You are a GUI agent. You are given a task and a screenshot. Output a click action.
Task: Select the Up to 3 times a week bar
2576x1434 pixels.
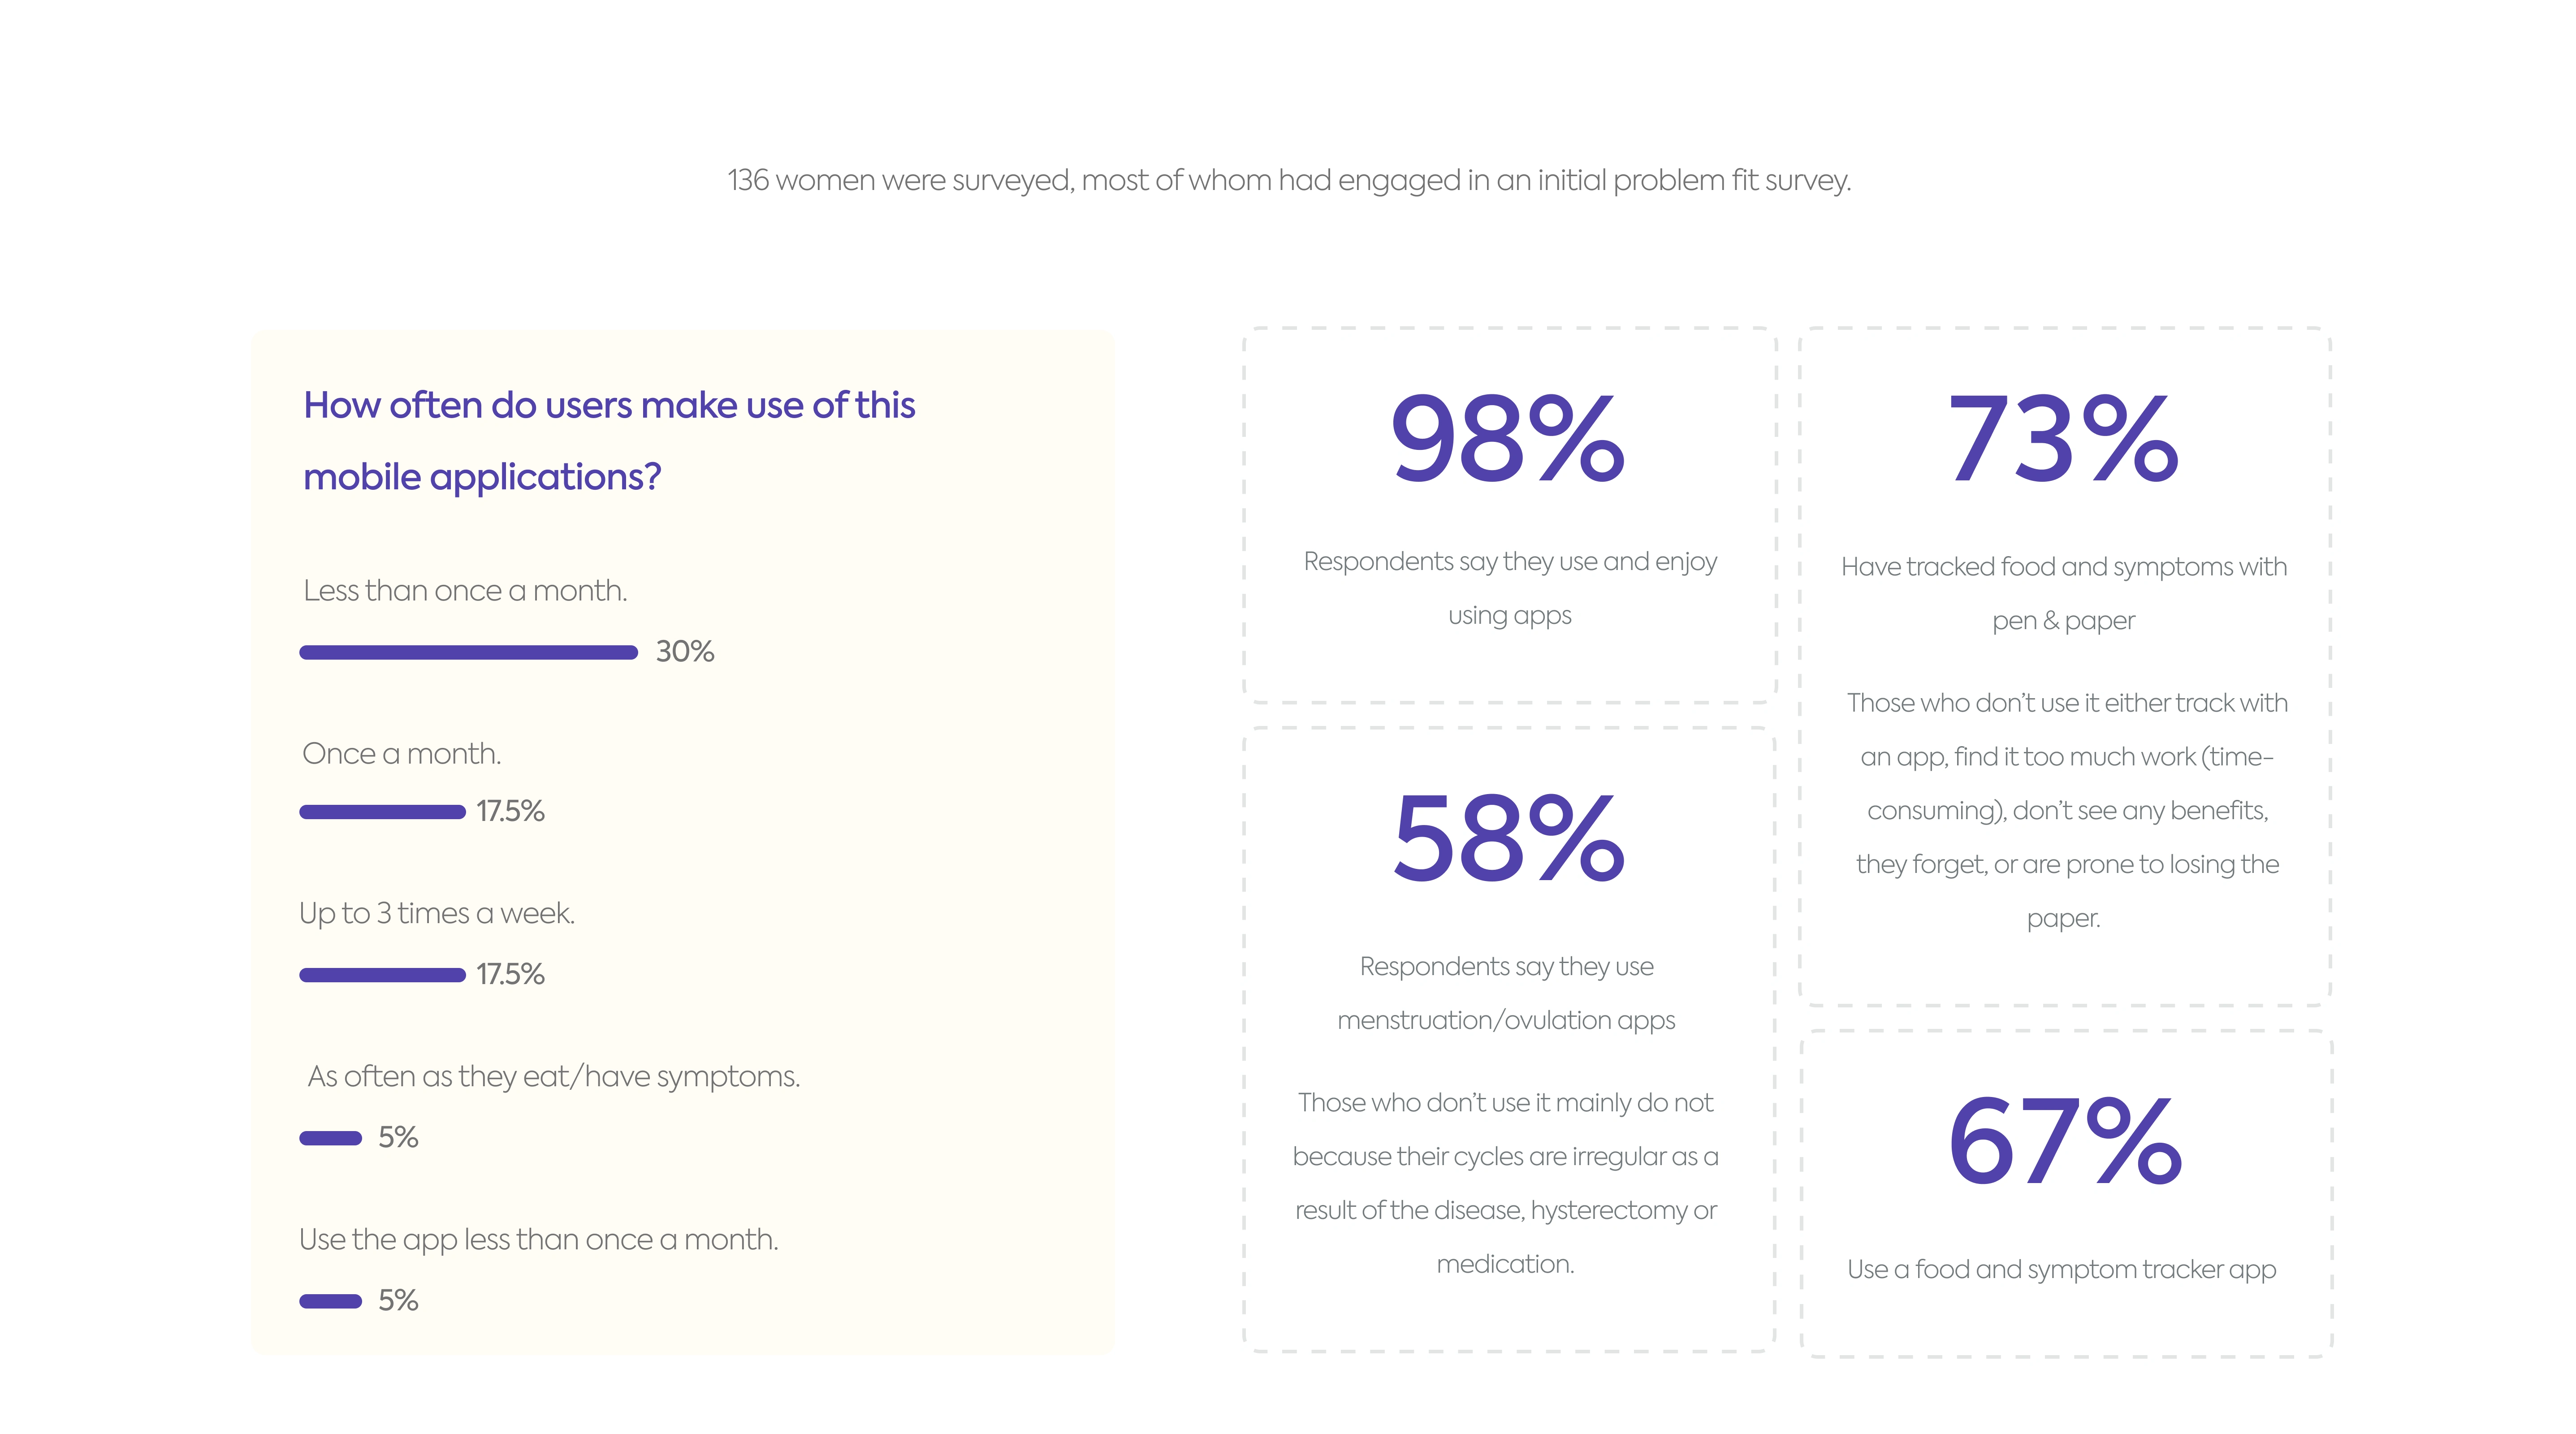382,975
